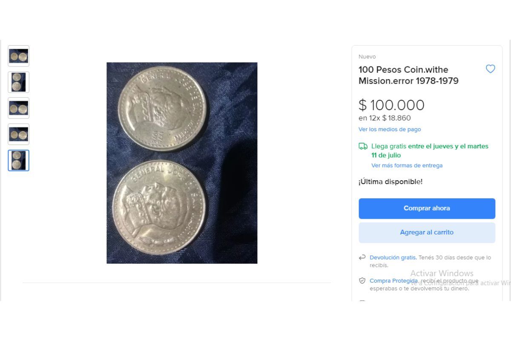
Task: Select the fourth coin thumbnail
Action: (19, 134)
